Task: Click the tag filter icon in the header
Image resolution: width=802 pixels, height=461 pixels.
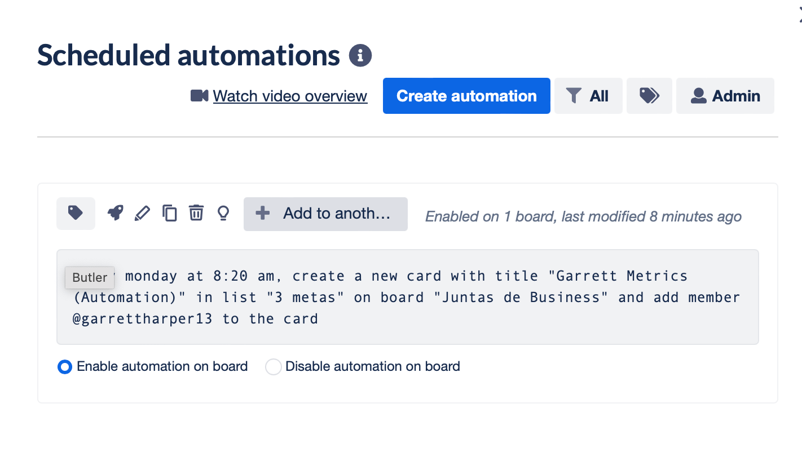Action: pos(649,96)
